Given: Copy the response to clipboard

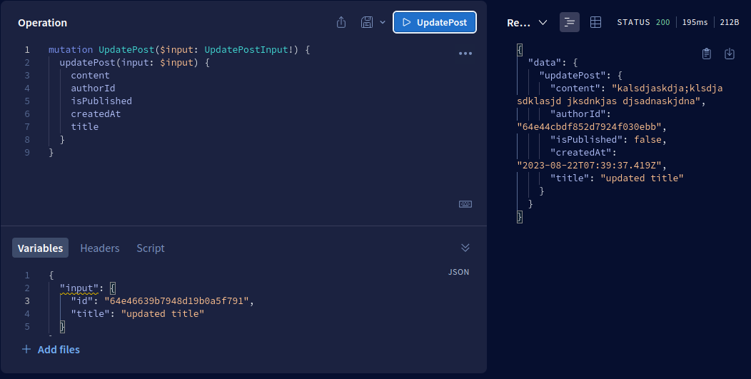Looking at the screenshot, I should (707, 54).
